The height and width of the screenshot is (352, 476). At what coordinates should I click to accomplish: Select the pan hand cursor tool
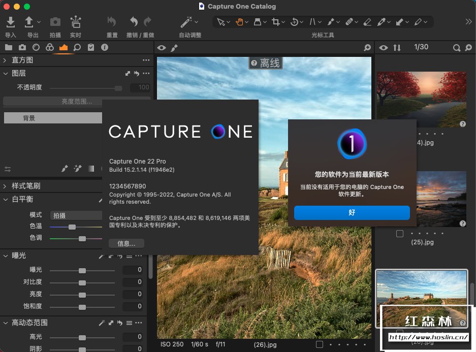click(x=239, y=22)
